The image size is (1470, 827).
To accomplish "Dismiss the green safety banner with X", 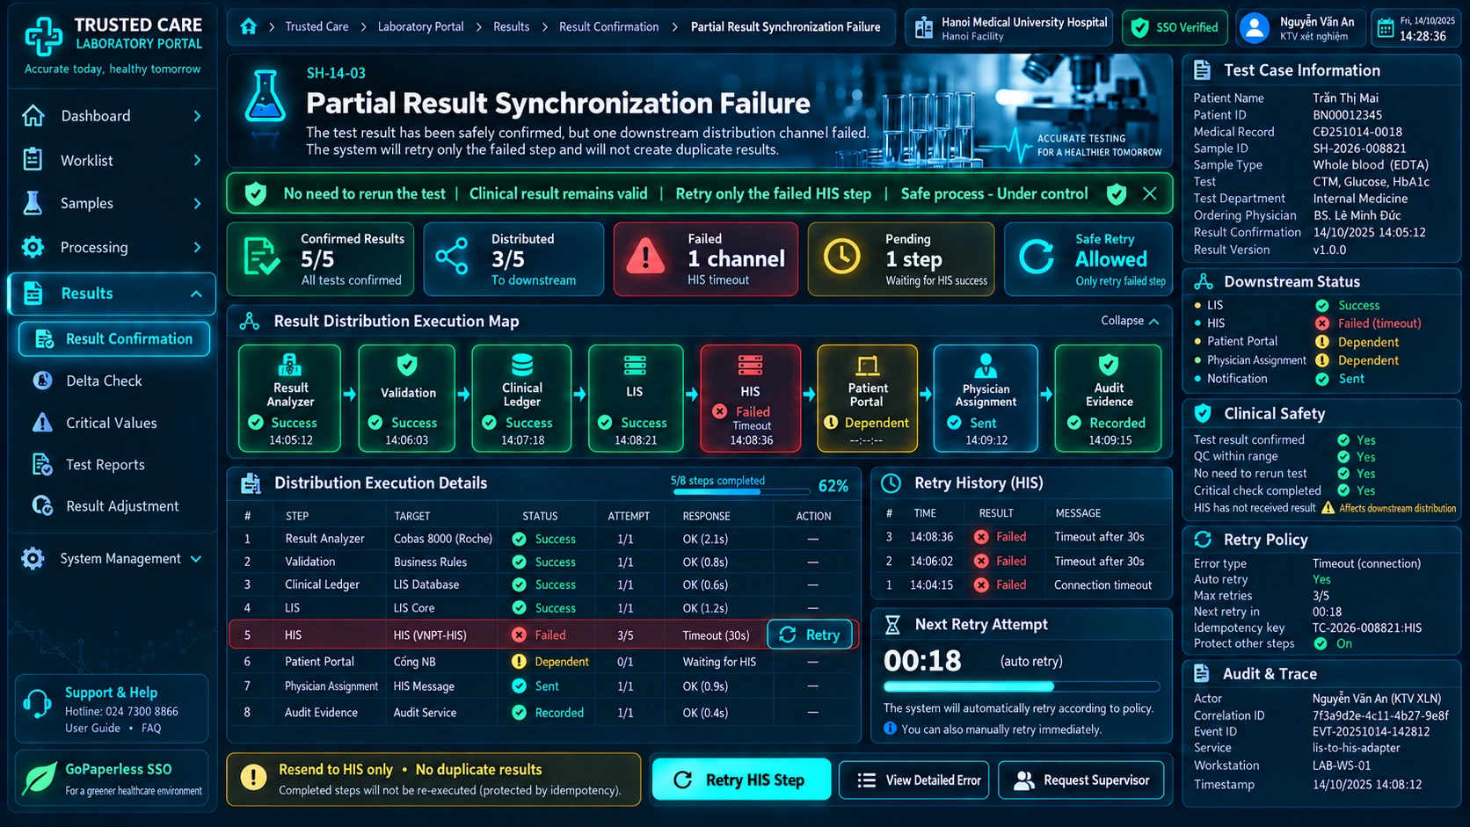I will click(x=1150, y=193).
